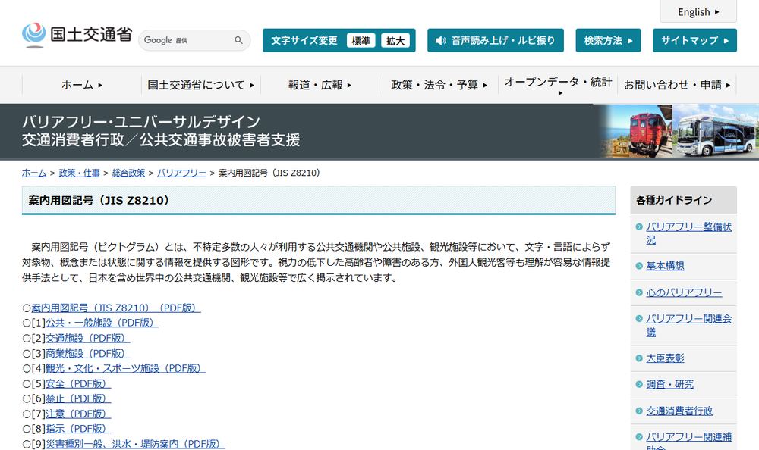
Task: Click the bullet icon beside 大臣表彰
Action: [639, 358]
